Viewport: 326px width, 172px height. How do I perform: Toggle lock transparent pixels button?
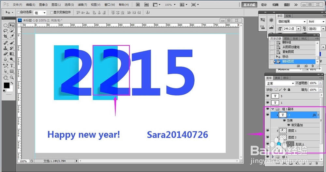tap(276, 89)
